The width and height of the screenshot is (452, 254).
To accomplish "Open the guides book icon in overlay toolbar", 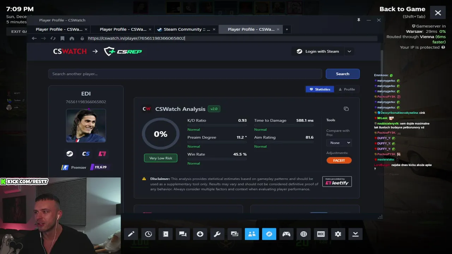I will (x=166, y=234).
